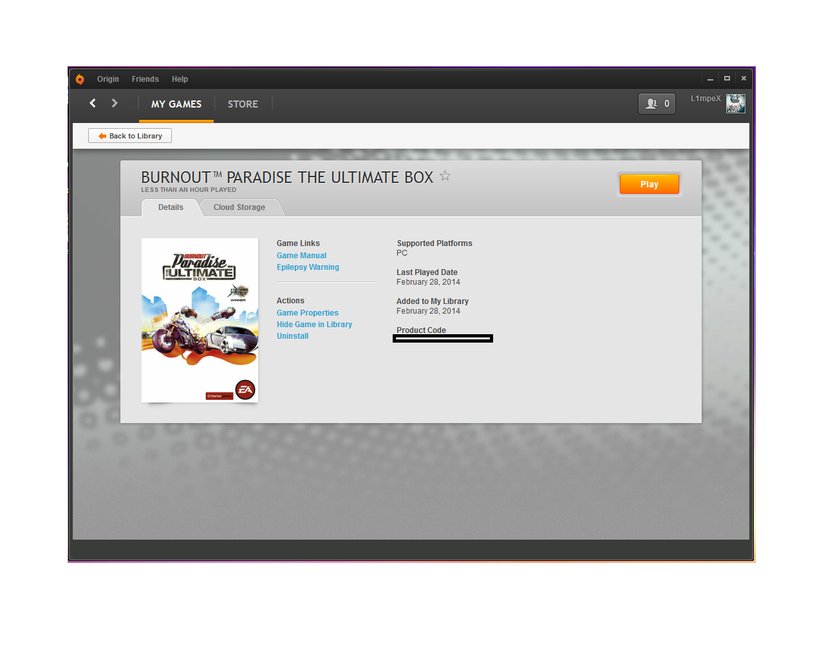Open the Origin menu
Image resolution: width=824 pixels, height=662 pixels.
[x=108, y=79]
